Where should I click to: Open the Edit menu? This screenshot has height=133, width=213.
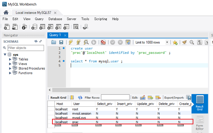15,19
